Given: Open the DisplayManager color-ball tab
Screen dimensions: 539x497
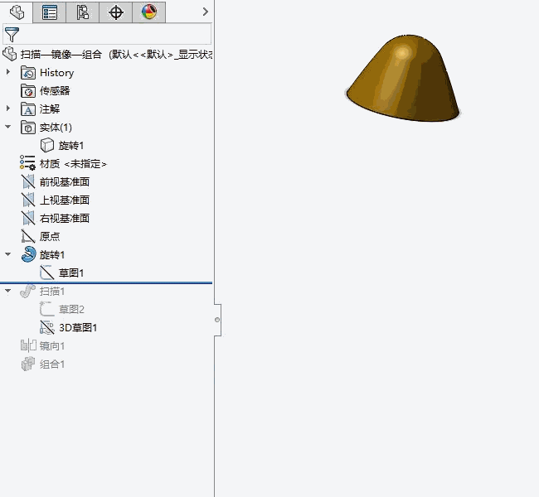Looking at the screenshot, I should [148, 12].
